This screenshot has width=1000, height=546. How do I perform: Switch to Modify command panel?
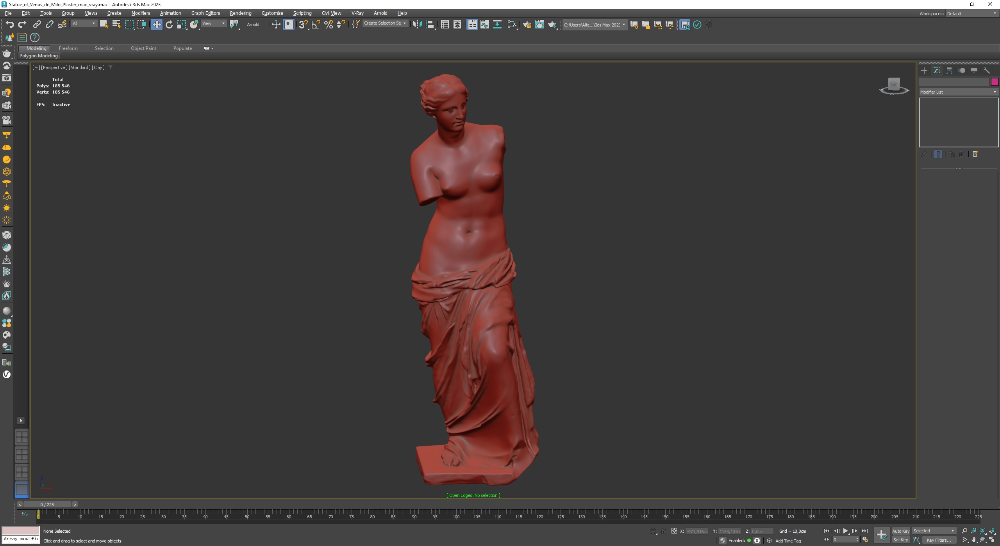[x=937, y=71]
